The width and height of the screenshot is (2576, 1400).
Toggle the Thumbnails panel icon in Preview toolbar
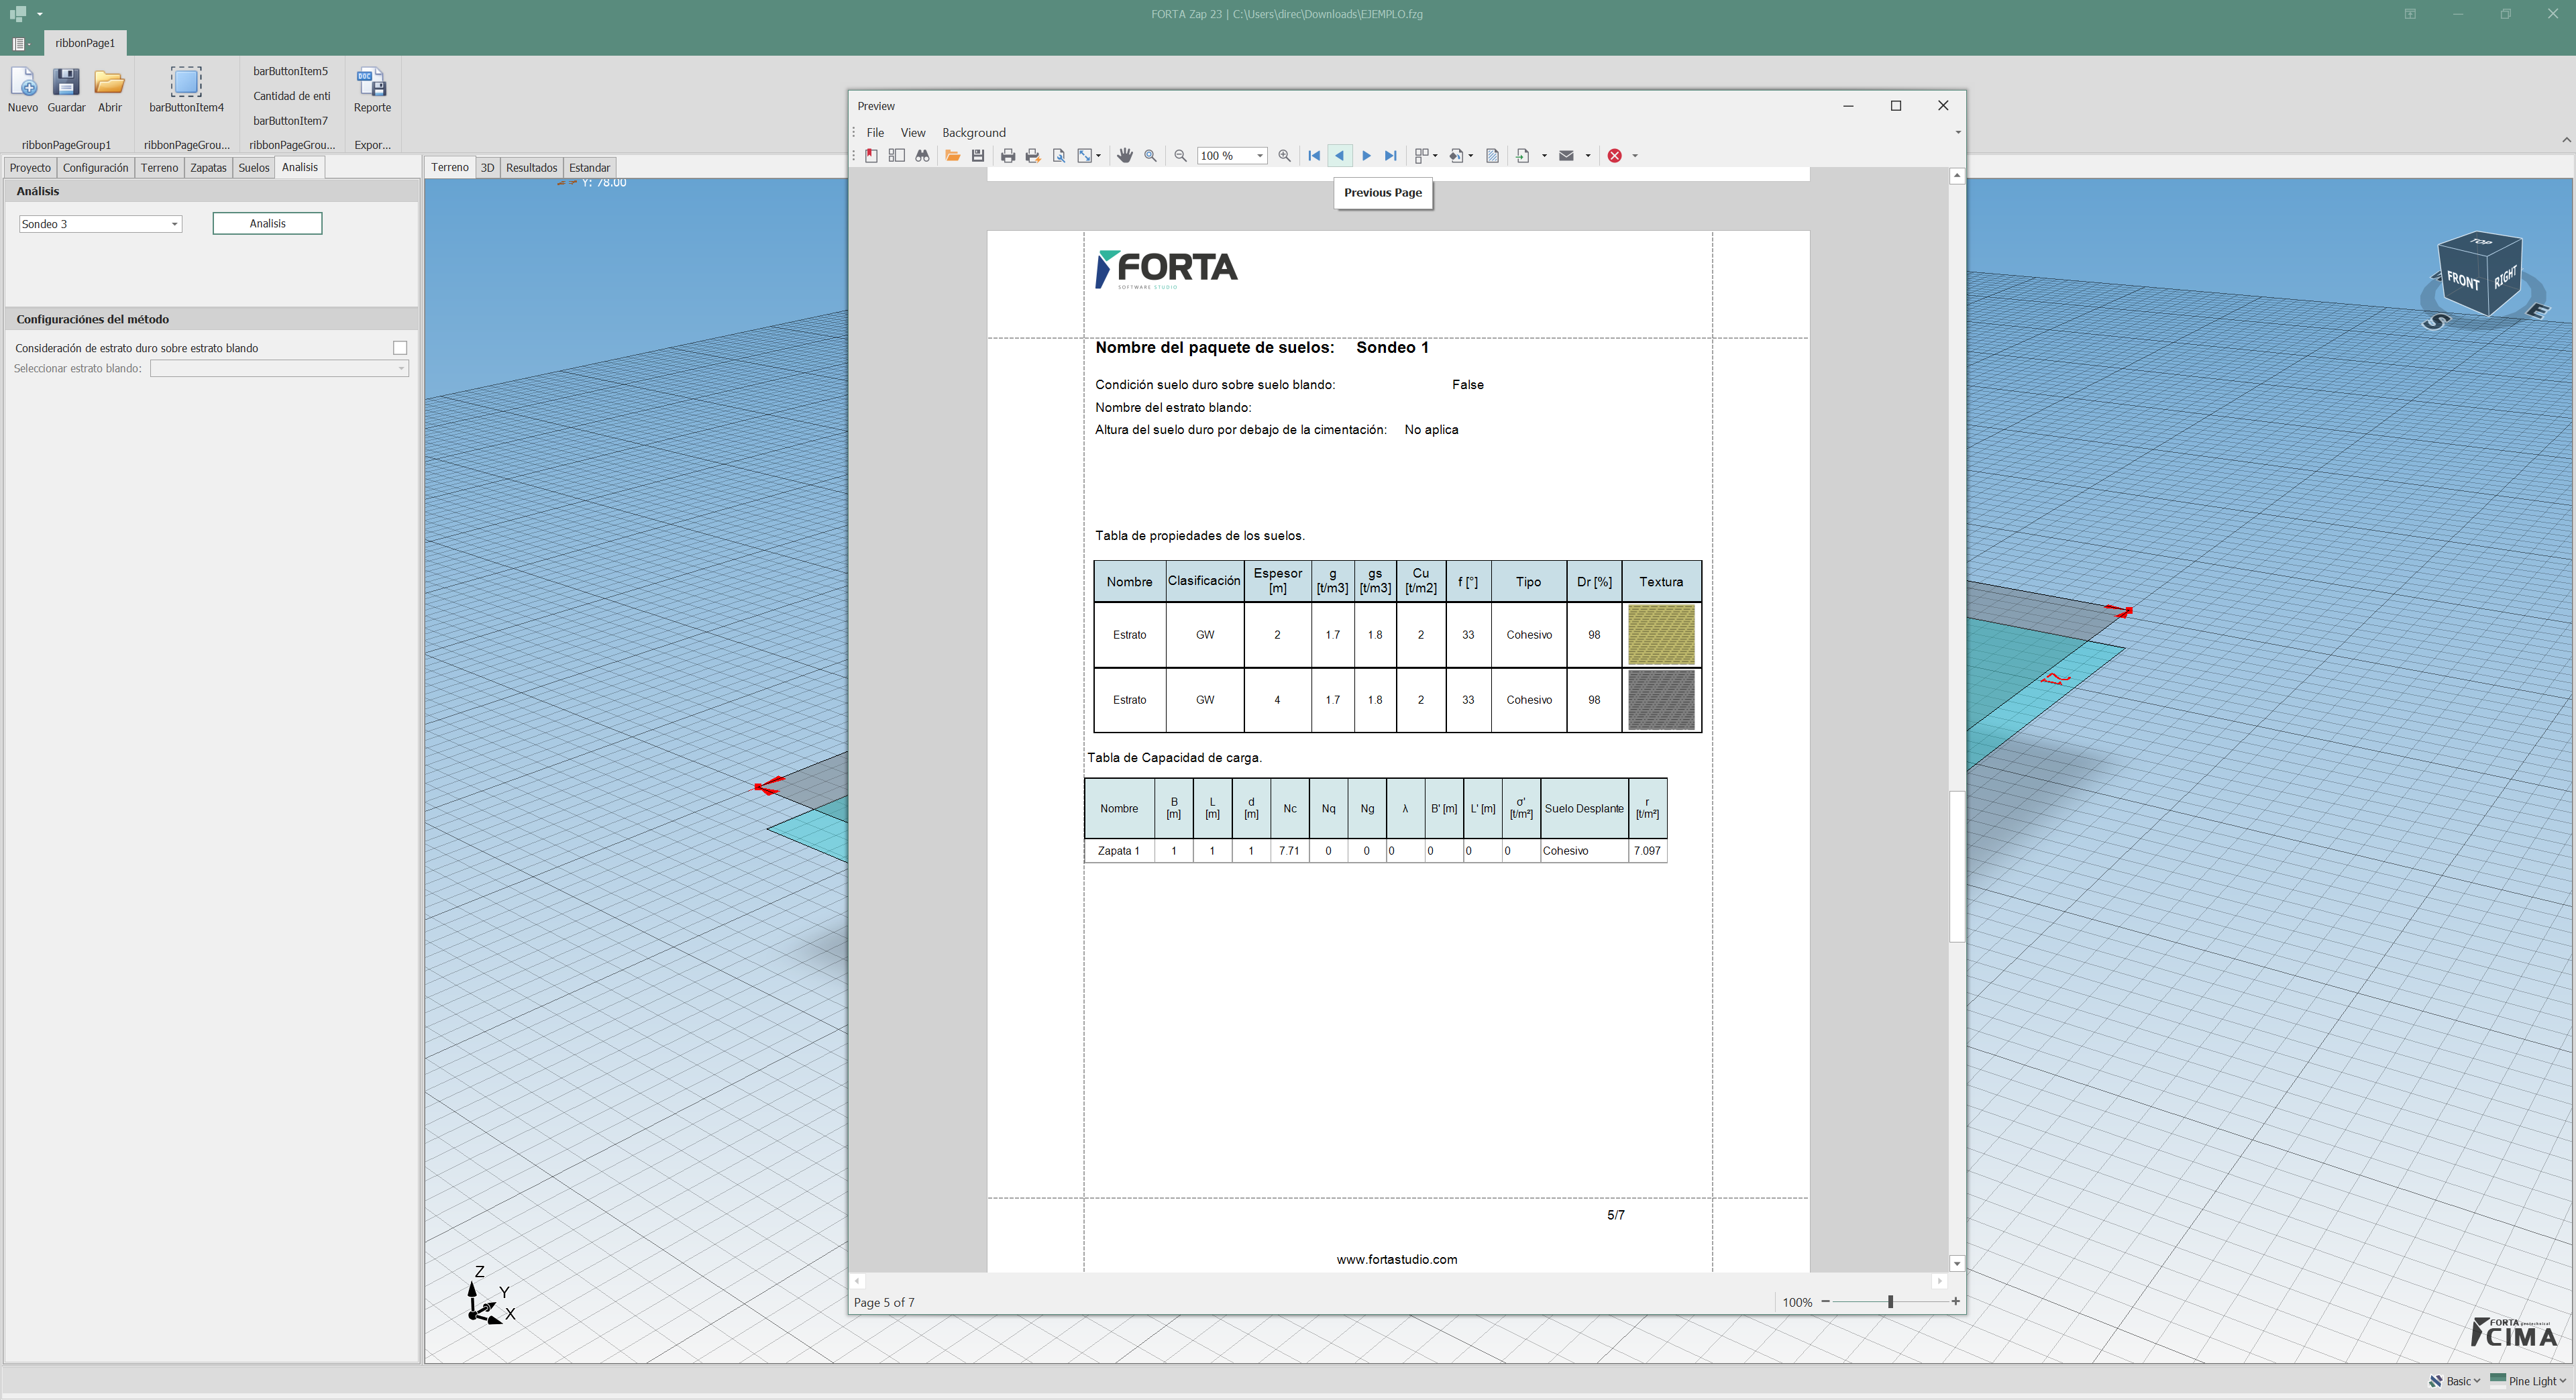click(897, 156)
